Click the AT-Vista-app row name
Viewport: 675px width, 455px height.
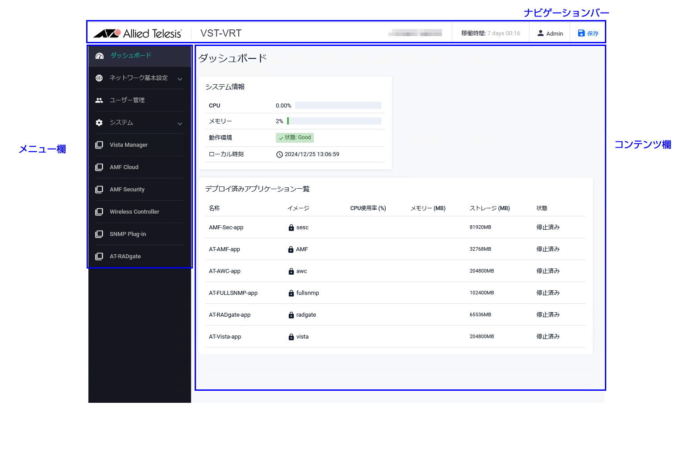[x=225, y=337]
